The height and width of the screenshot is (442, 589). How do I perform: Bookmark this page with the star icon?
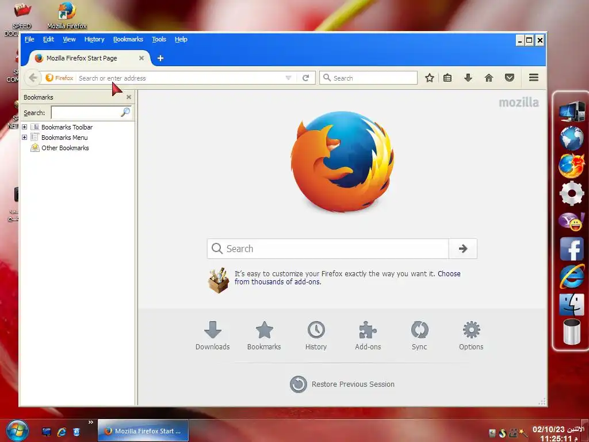click(x=429, y=78)
